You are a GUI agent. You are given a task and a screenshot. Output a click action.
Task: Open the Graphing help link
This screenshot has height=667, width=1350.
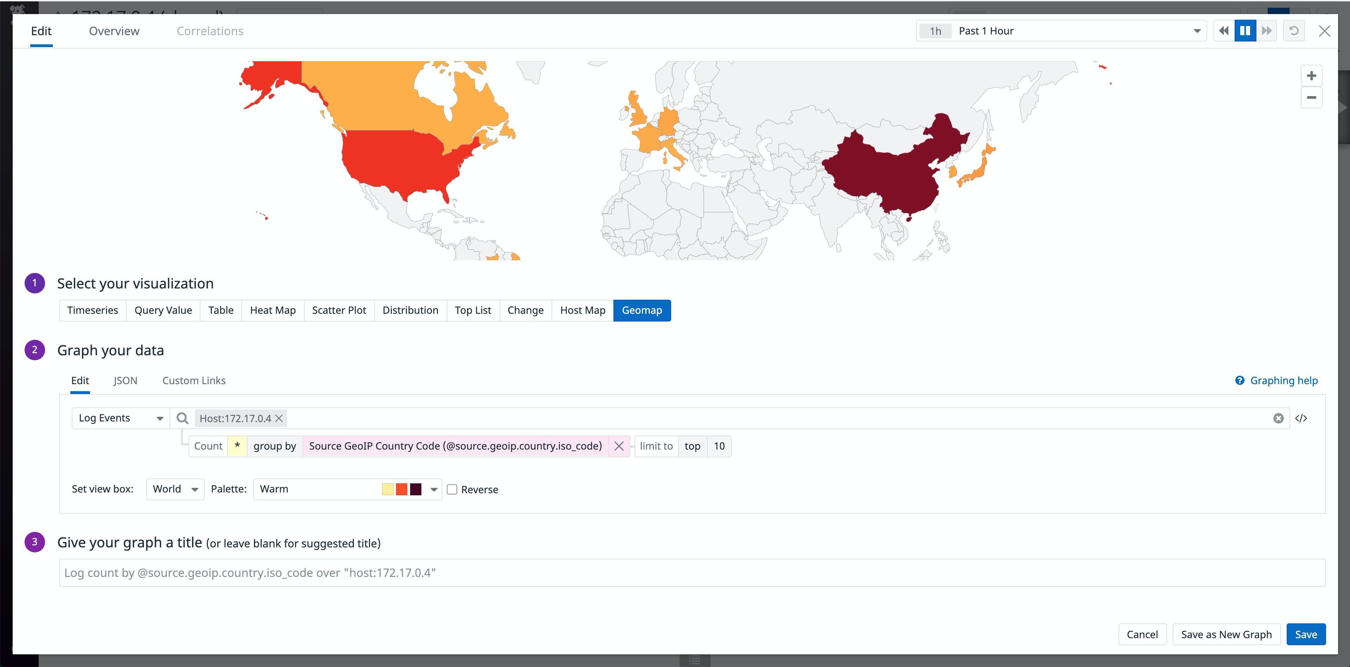(1283, 380)
